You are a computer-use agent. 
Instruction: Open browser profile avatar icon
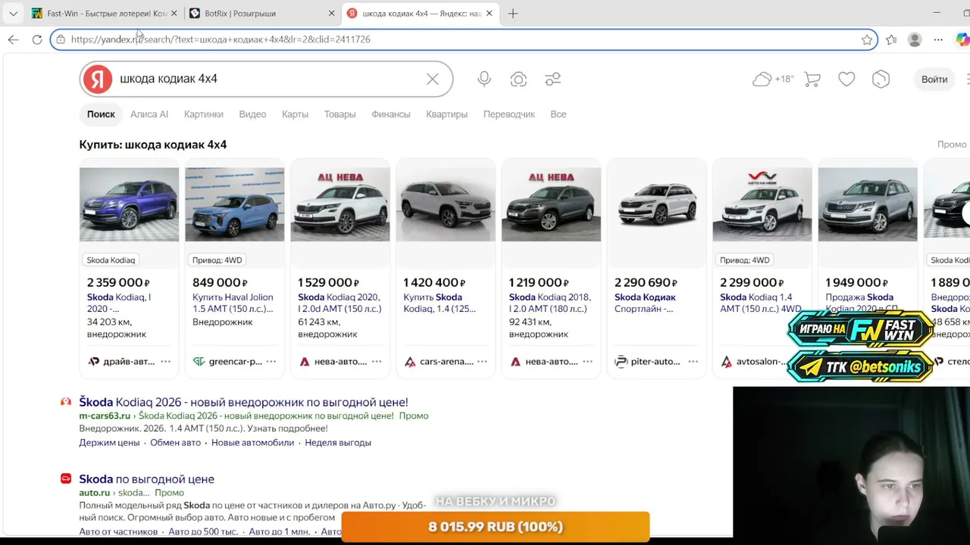click(915, 39)
